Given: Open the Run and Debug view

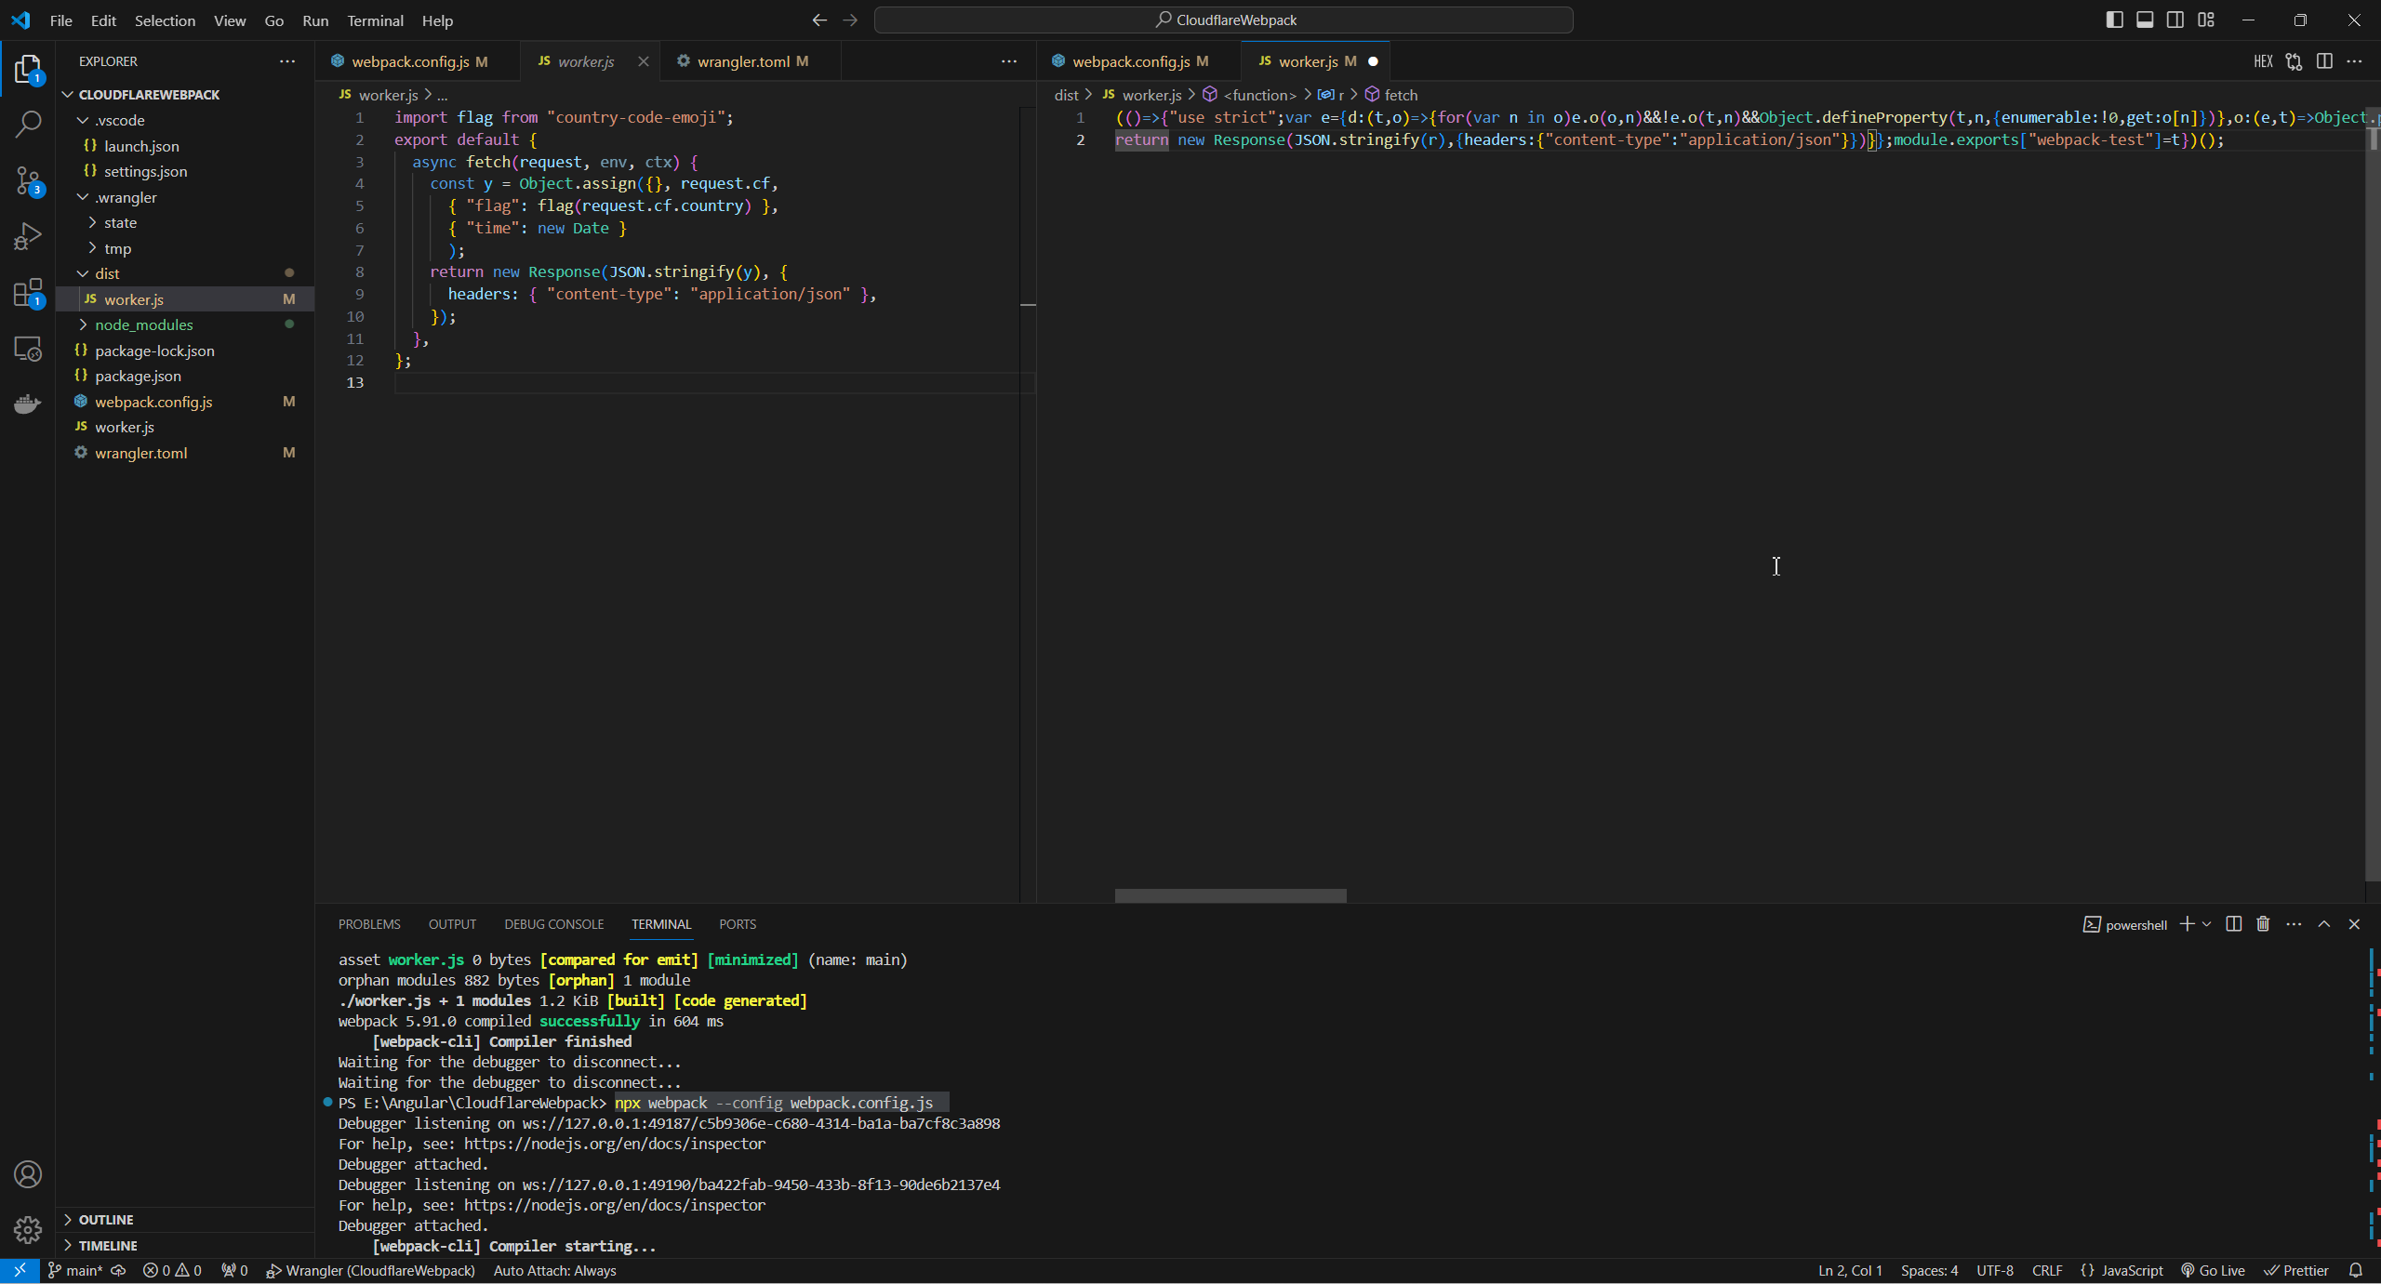Looking at the screenshot, I should tap(28, 235).
